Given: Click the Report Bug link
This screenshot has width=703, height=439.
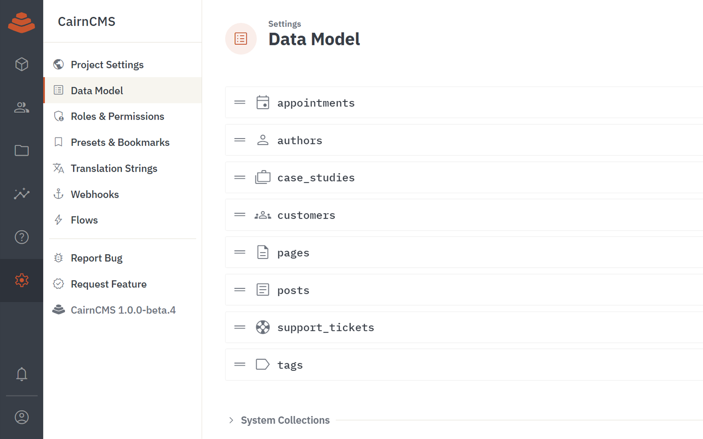Looking at the screenshot, I should (123, 258).
